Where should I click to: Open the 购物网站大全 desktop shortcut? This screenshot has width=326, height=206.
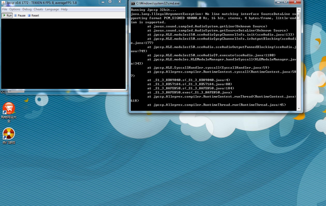9,113
